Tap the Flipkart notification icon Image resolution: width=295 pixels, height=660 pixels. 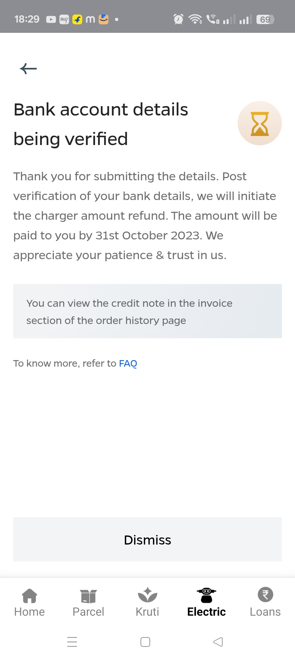pos(77,19)
